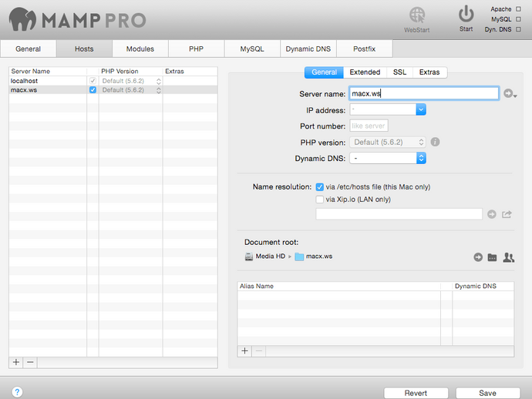The height and width of the screenshot is (399, 532).
Task: Toggle the Dyn. DNS status indicator
Action: coord(518,29)
